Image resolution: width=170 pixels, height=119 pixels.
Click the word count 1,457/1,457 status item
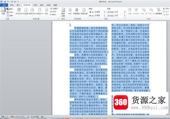click(x=17, y=116)
